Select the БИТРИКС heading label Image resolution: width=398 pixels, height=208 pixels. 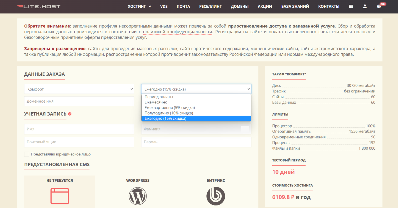tap(216, 180)
